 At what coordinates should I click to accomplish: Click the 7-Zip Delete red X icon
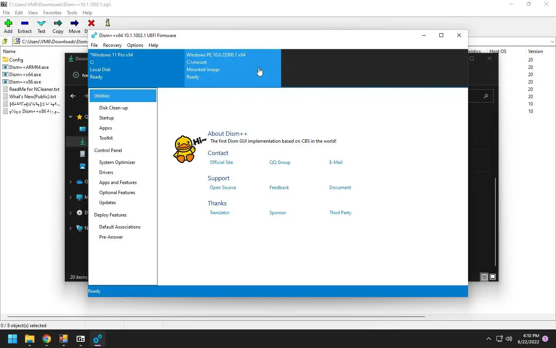91,23
